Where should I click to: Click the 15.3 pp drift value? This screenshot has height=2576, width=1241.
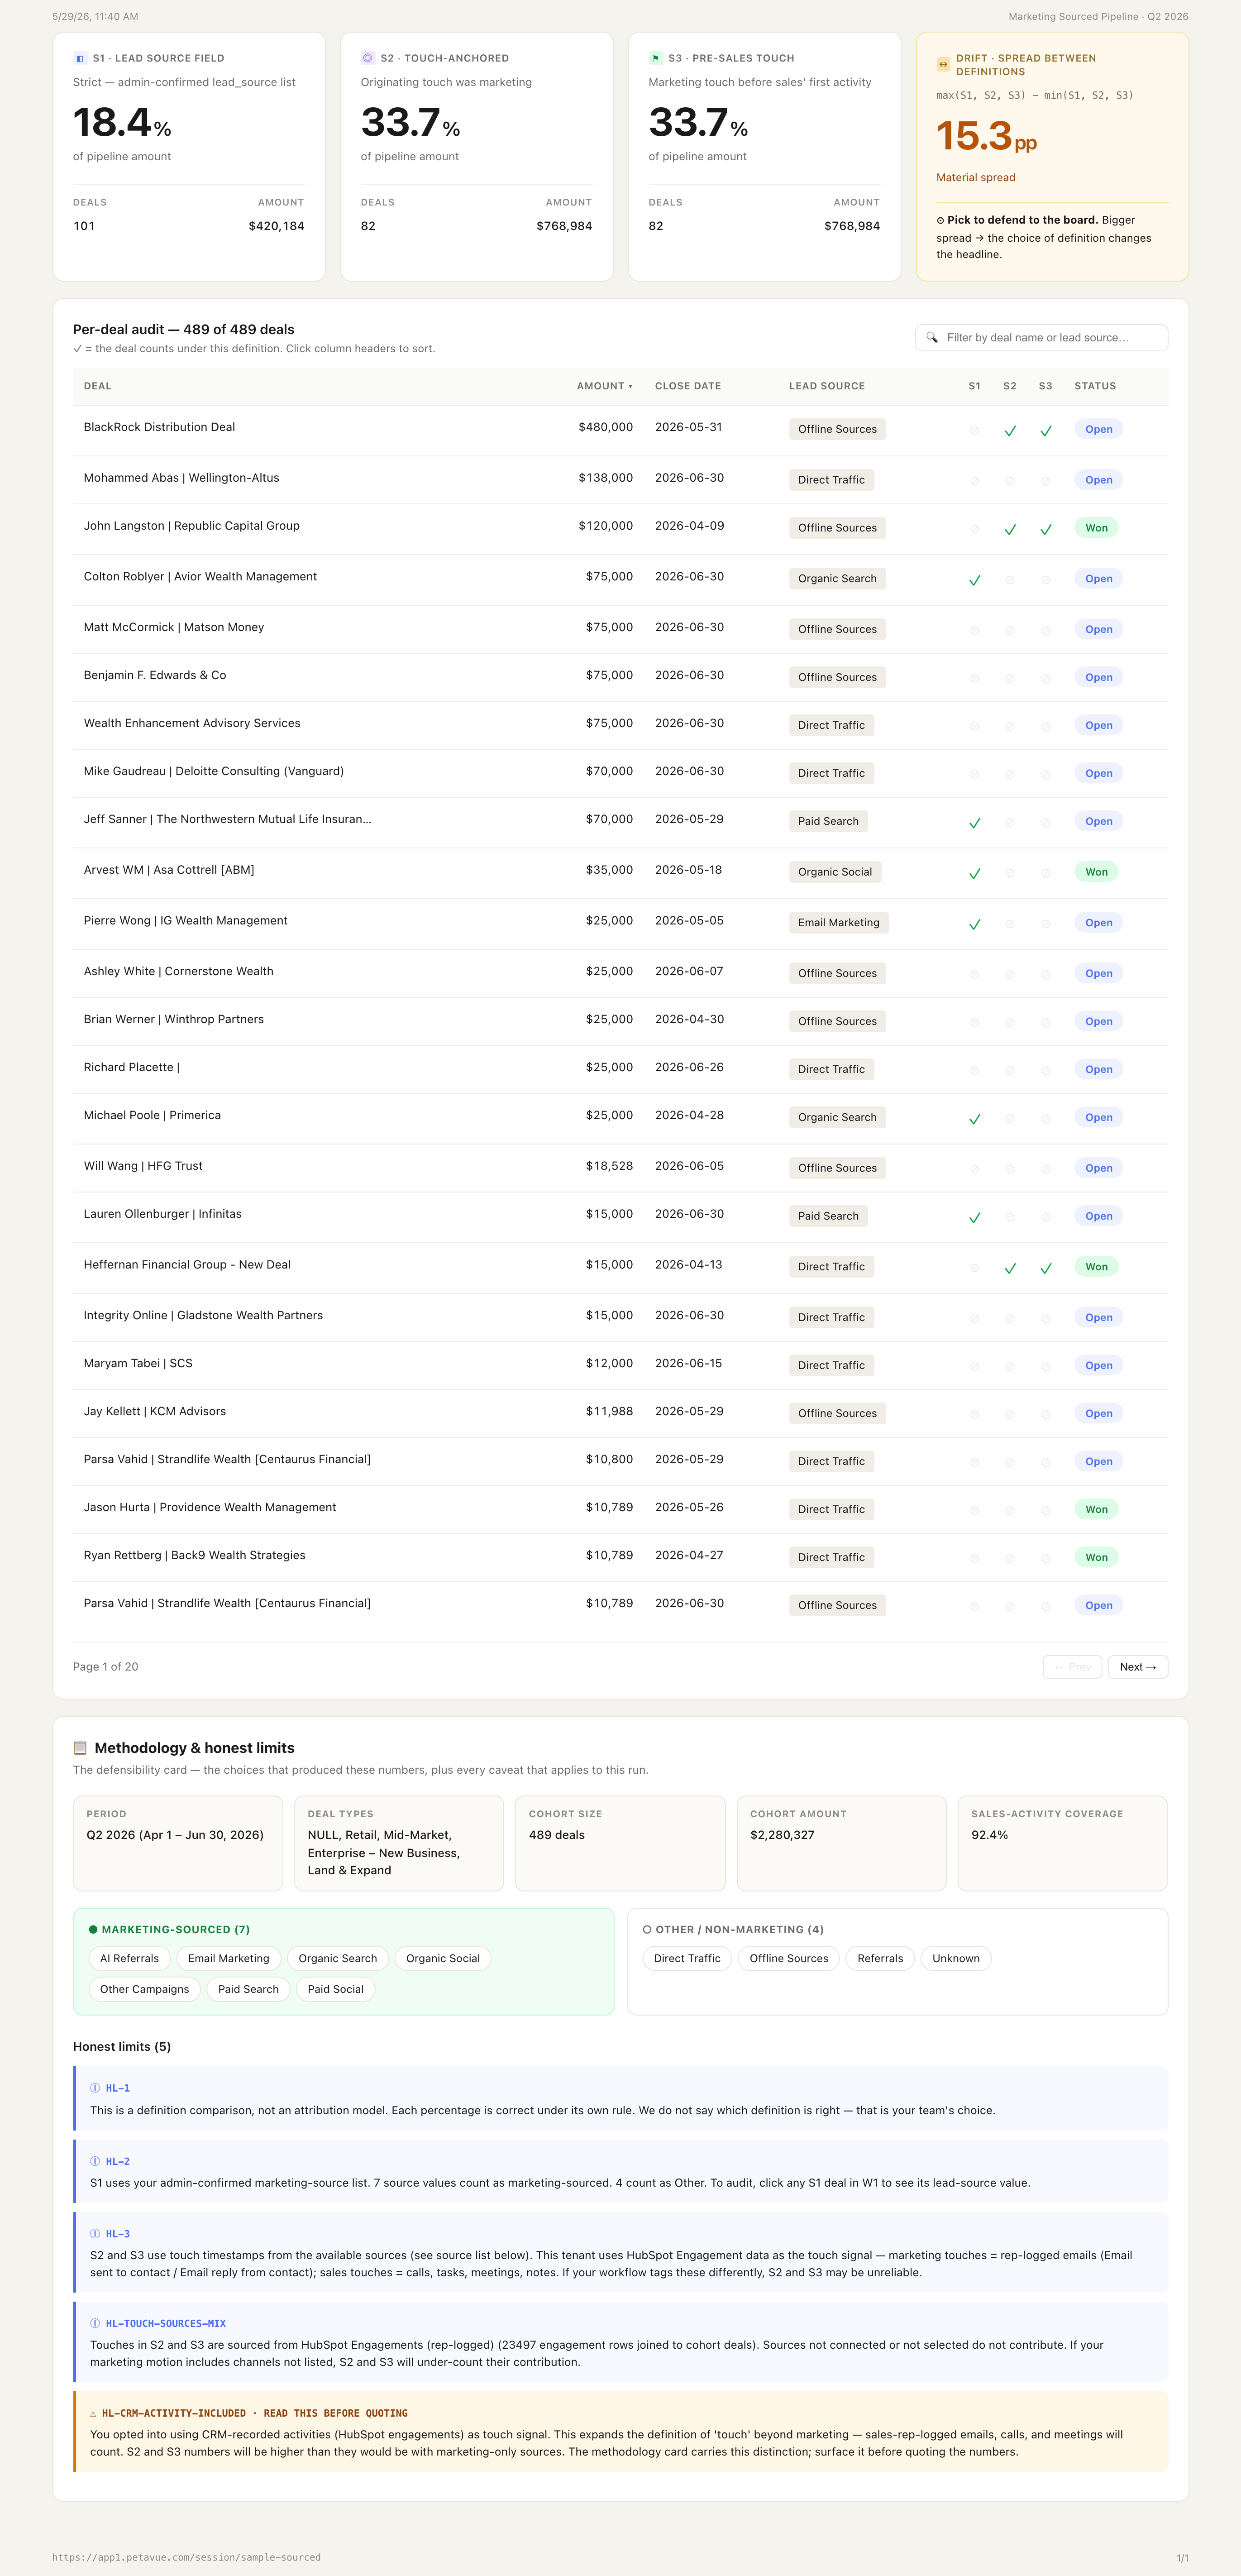986,136
